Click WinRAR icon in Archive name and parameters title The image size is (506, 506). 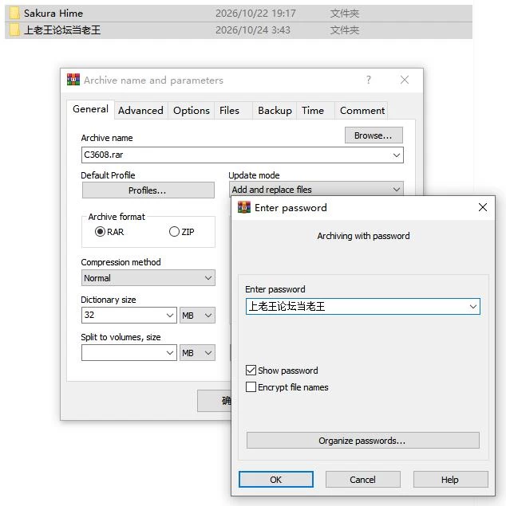tap(73, 80)
